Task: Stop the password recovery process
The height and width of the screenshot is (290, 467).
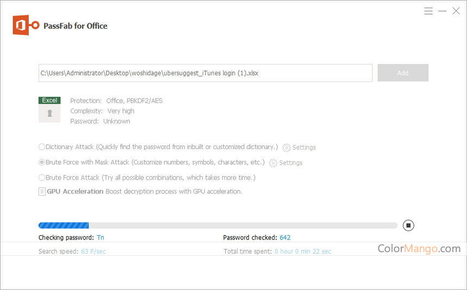Action: coord(408,225)
